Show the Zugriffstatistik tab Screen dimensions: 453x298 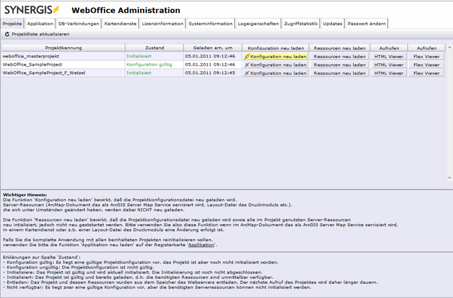pos(301,23)
